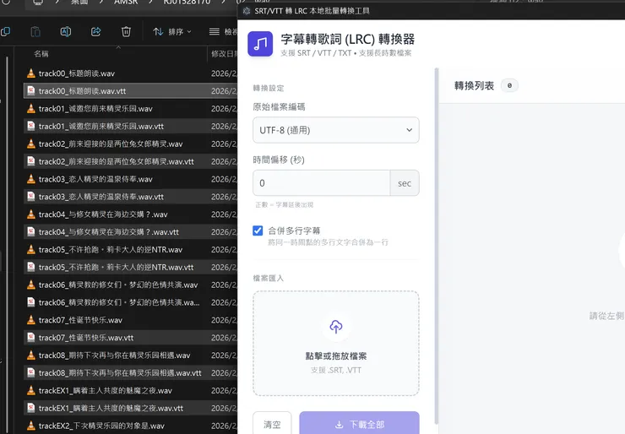Select track08_期待下次再与你在精灵乐园相遇.wav.vtt
625x434 pixels.
(x=120, y=373)
